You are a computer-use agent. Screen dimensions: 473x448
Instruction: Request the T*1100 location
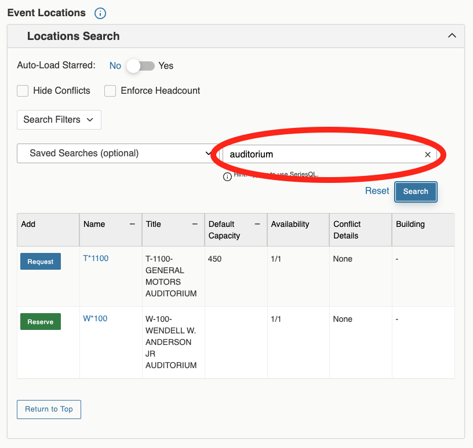[41, 262]
